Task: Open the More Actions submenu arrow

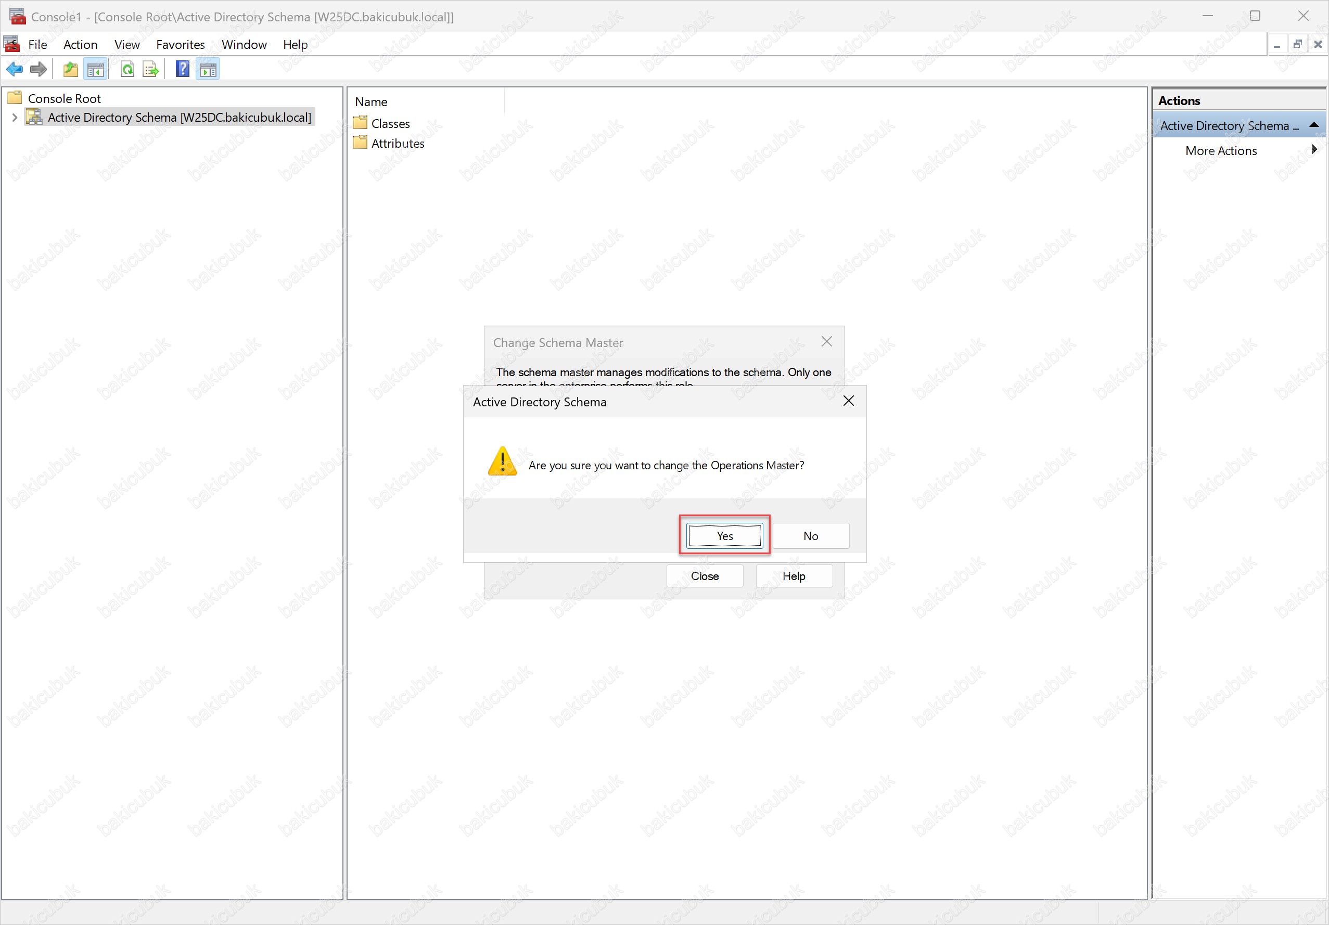Action: (x=1315, y=149)
